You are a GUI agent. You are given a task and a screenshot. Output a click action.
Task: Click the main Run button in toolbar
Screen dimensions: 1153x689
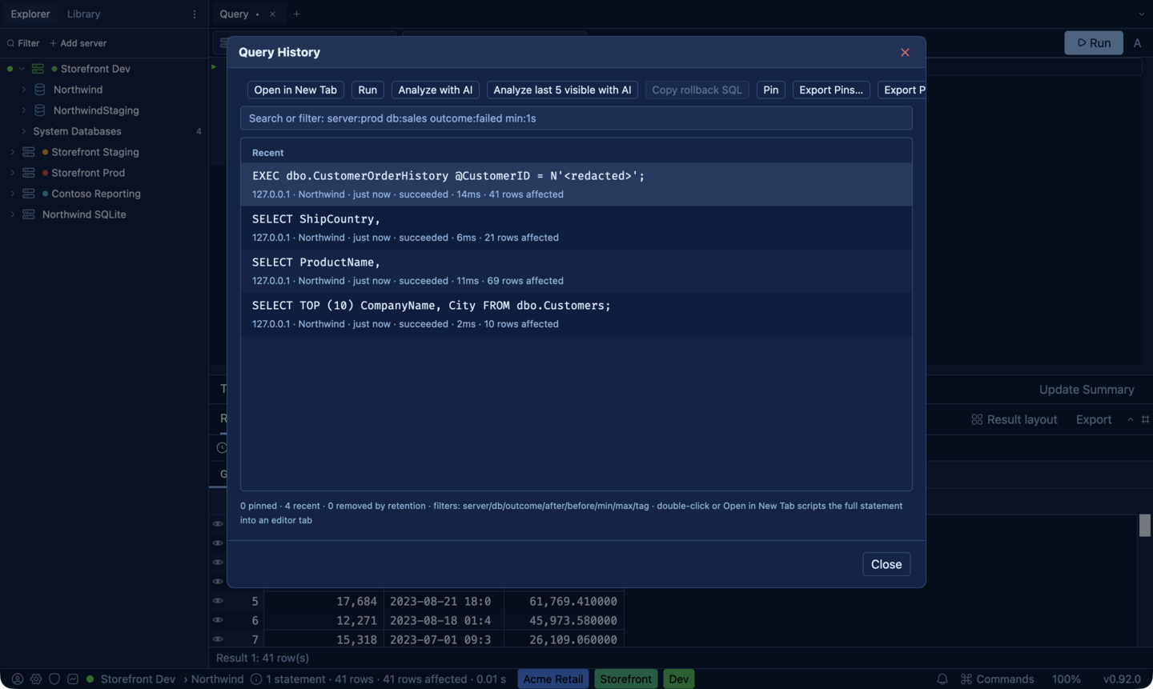click(1094, 42)
